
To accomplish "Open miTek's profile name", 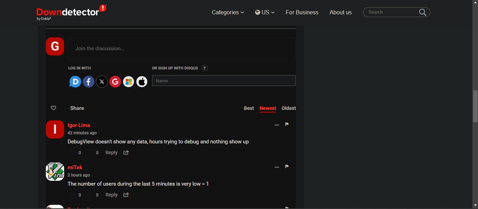I will pyautogui.click(x=75, y=167).
